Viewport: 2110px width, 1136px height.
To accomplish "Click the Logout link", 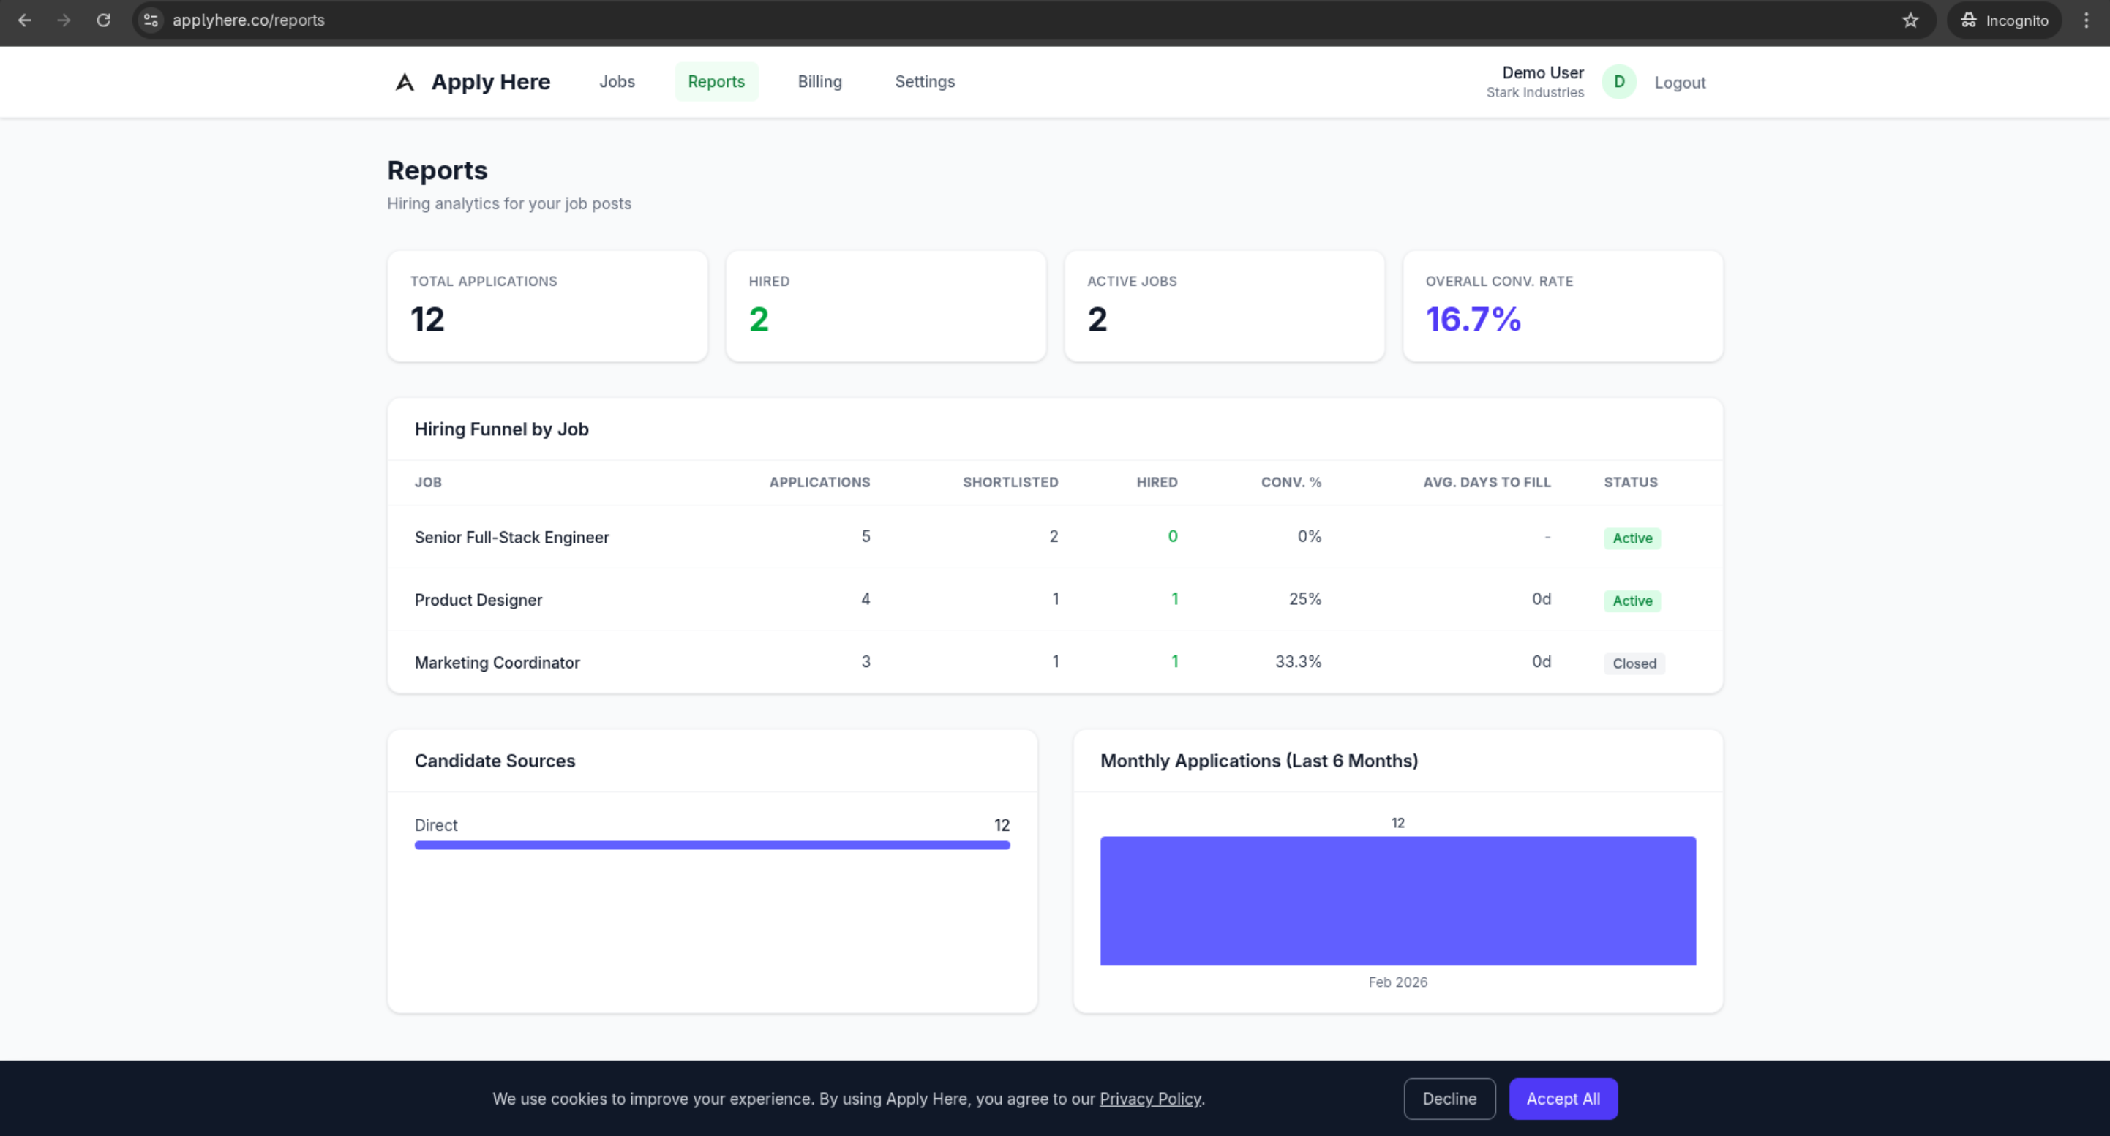I will tap(1679, 83).
